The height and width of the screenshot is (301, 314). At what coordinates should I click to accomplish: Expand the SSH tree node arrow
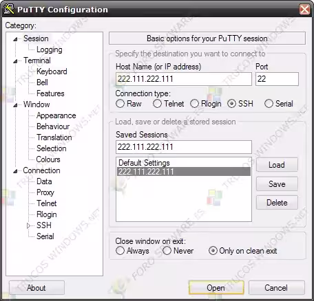pyautogui.click(x=28, y=225)
